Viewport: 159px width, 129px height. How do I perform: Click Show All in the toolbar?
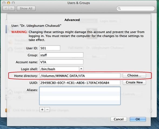point(26,9)
